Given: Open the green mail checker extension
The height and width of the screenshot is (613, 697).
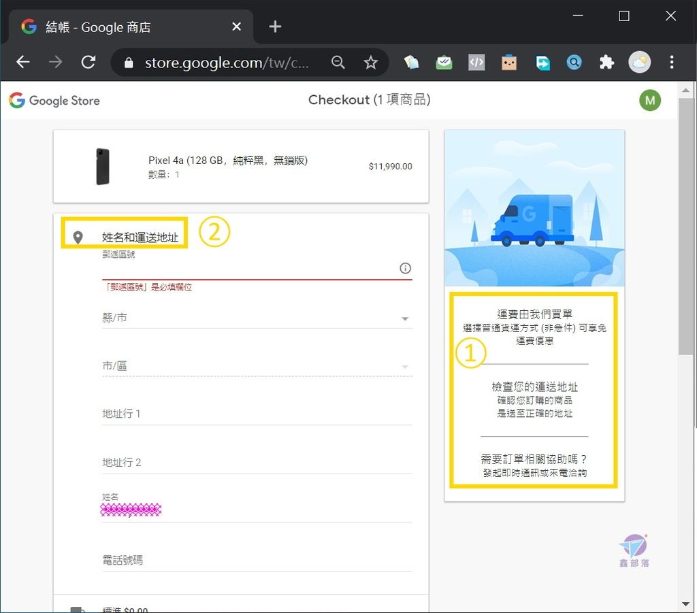Looking at the screenshot, I should 444,62.
